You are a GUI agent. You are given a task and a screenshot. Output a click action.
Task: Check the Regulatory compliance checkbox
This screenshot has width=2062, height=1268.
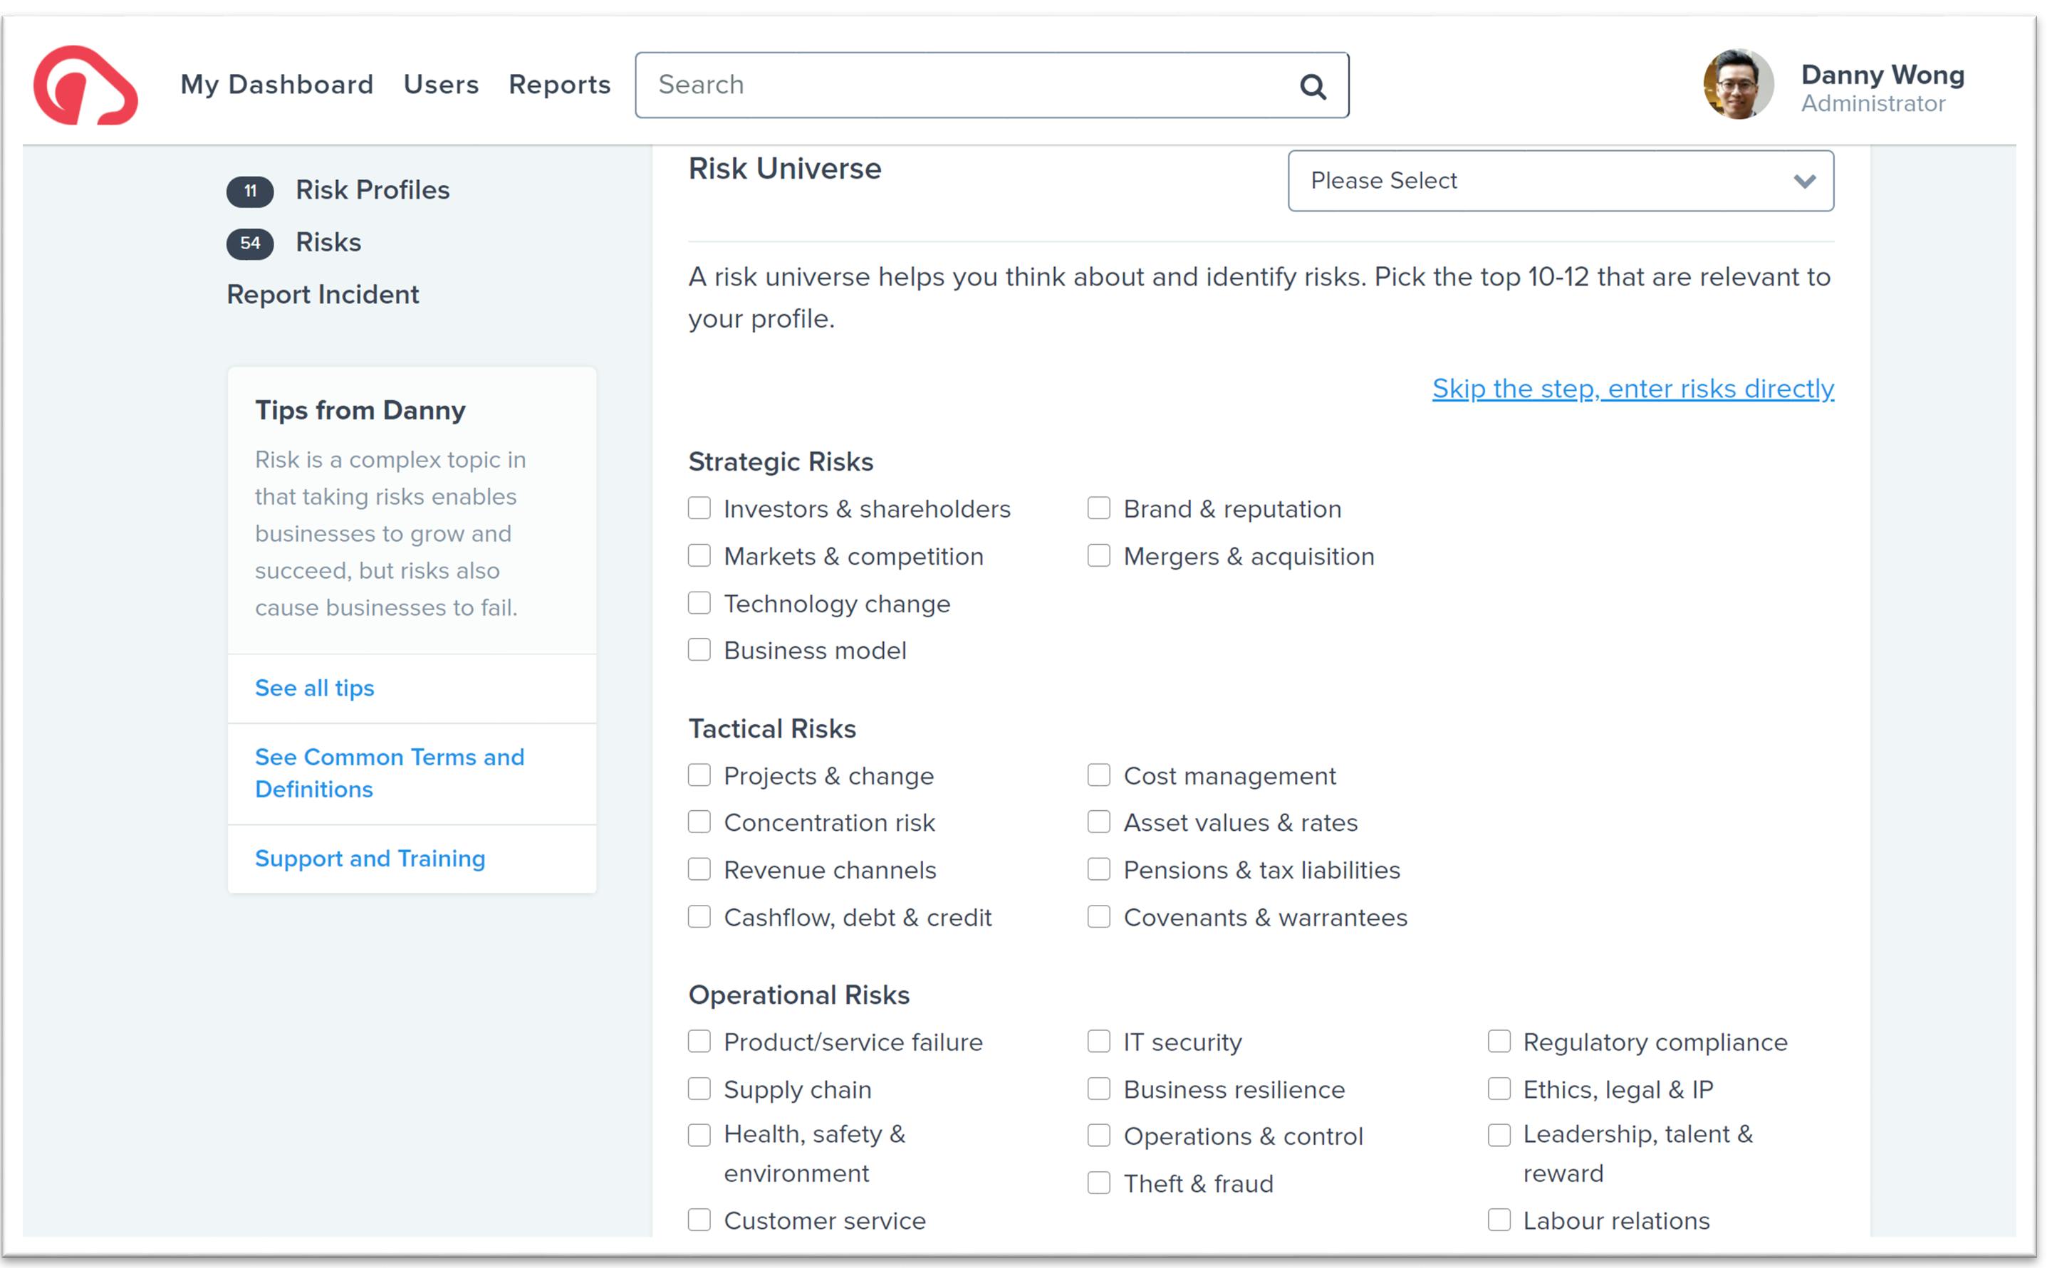(1499, 1041)
